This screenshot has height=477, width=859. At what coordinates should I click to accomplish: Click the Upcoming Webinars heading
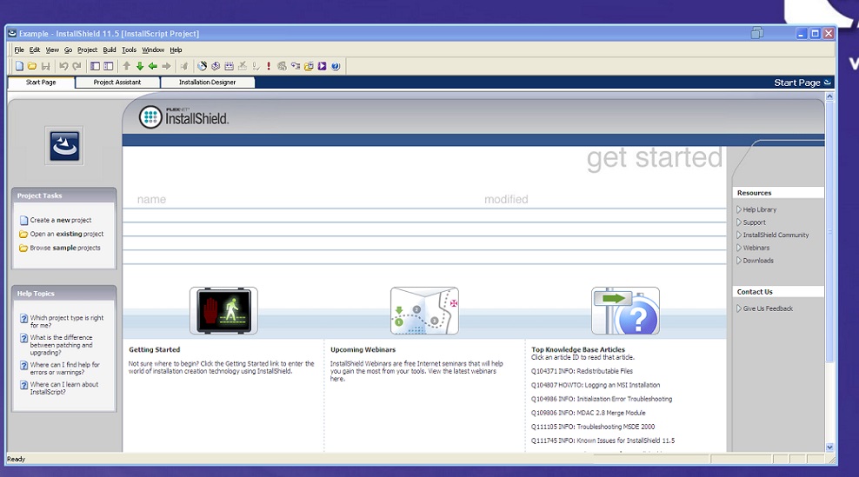pyautogui.click(x=363, y=349)
